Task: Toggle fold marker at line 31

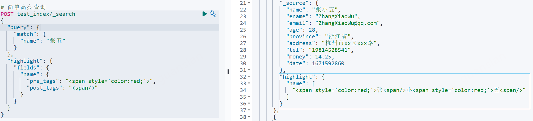Action: (x=249, y=70)
